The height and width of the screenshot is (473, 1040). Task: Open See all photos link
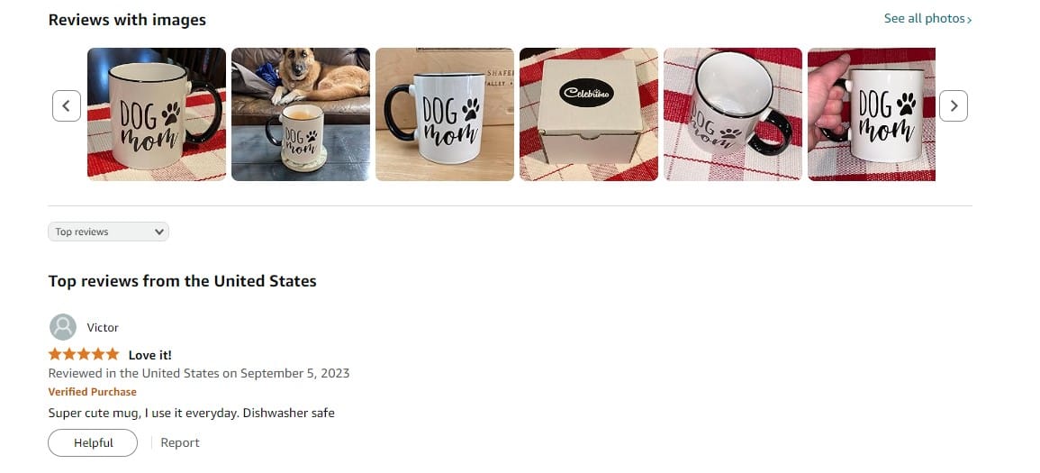pyautogui.click(x=928, y=19)
